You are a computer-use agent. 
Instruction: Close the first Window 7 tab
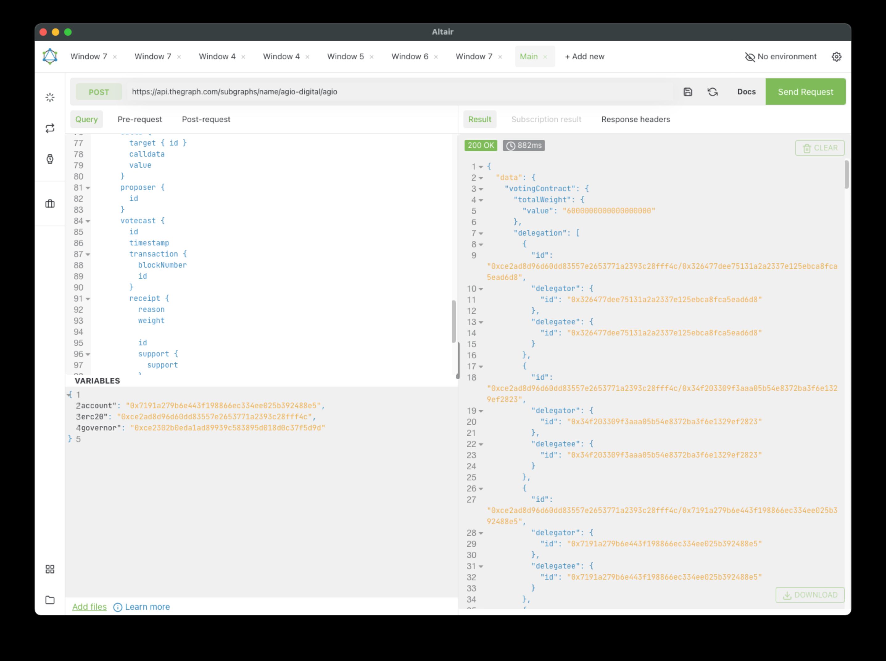coord(115,57)
